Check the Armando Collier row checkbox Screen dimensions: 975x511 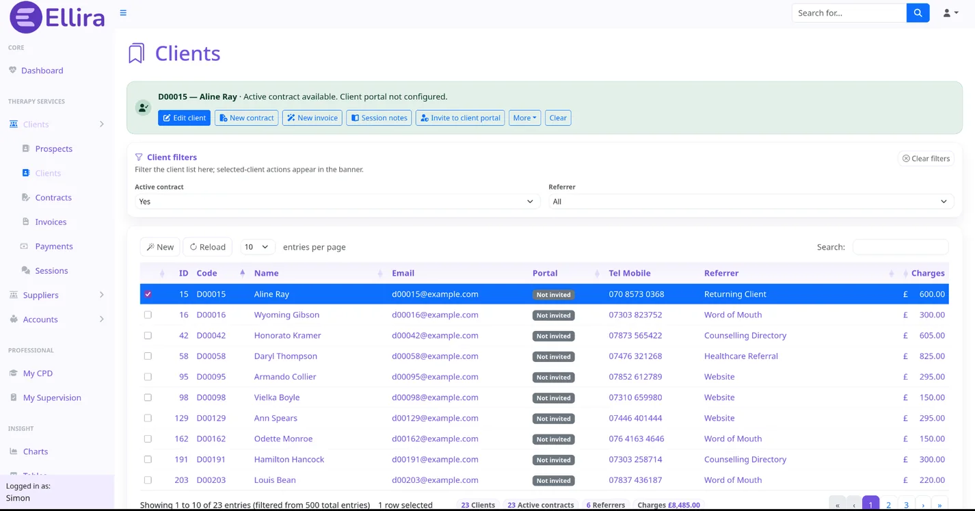148,377
